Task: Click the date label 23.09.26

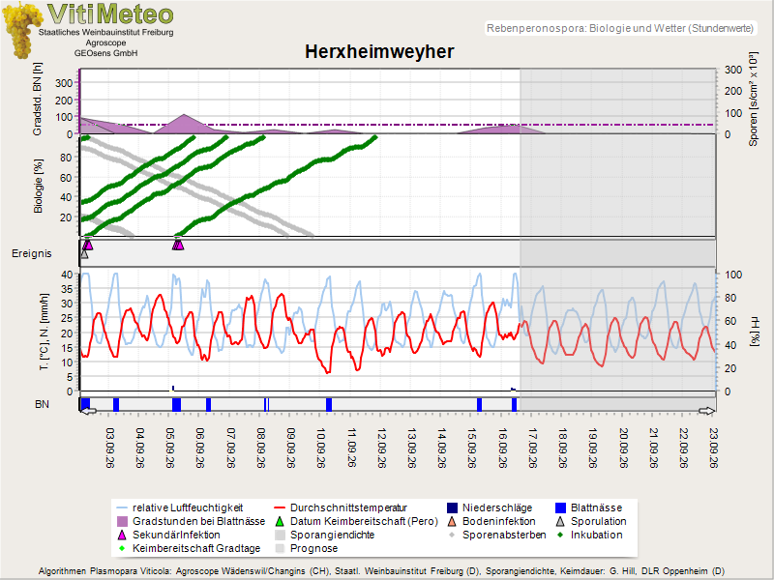Action: pyautogui.click(x=713, y=448)
